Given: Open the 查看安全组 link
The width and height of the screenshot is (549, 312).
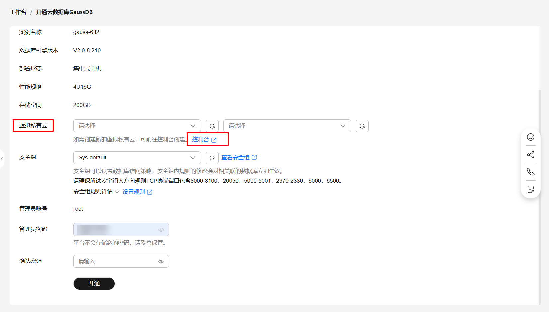Looking at the screenshot, I should click(x=239, y=157).
